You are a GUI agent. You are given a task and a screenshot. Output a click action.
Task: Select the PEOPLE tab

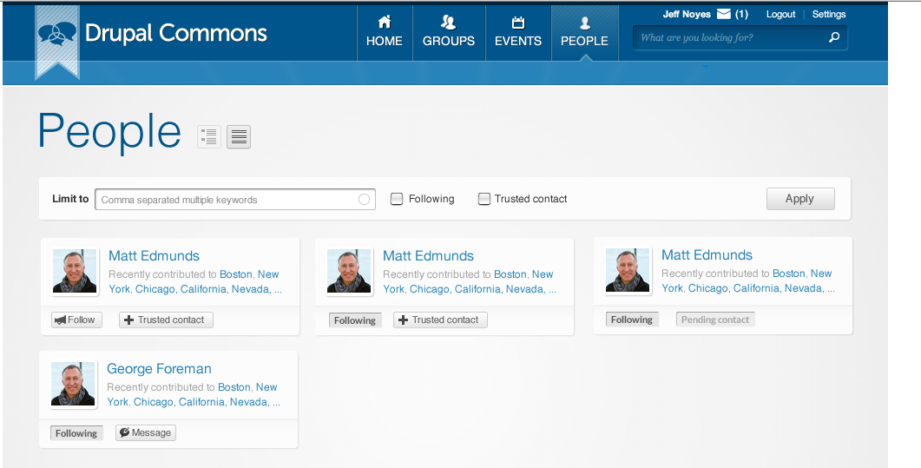(584, 32)
